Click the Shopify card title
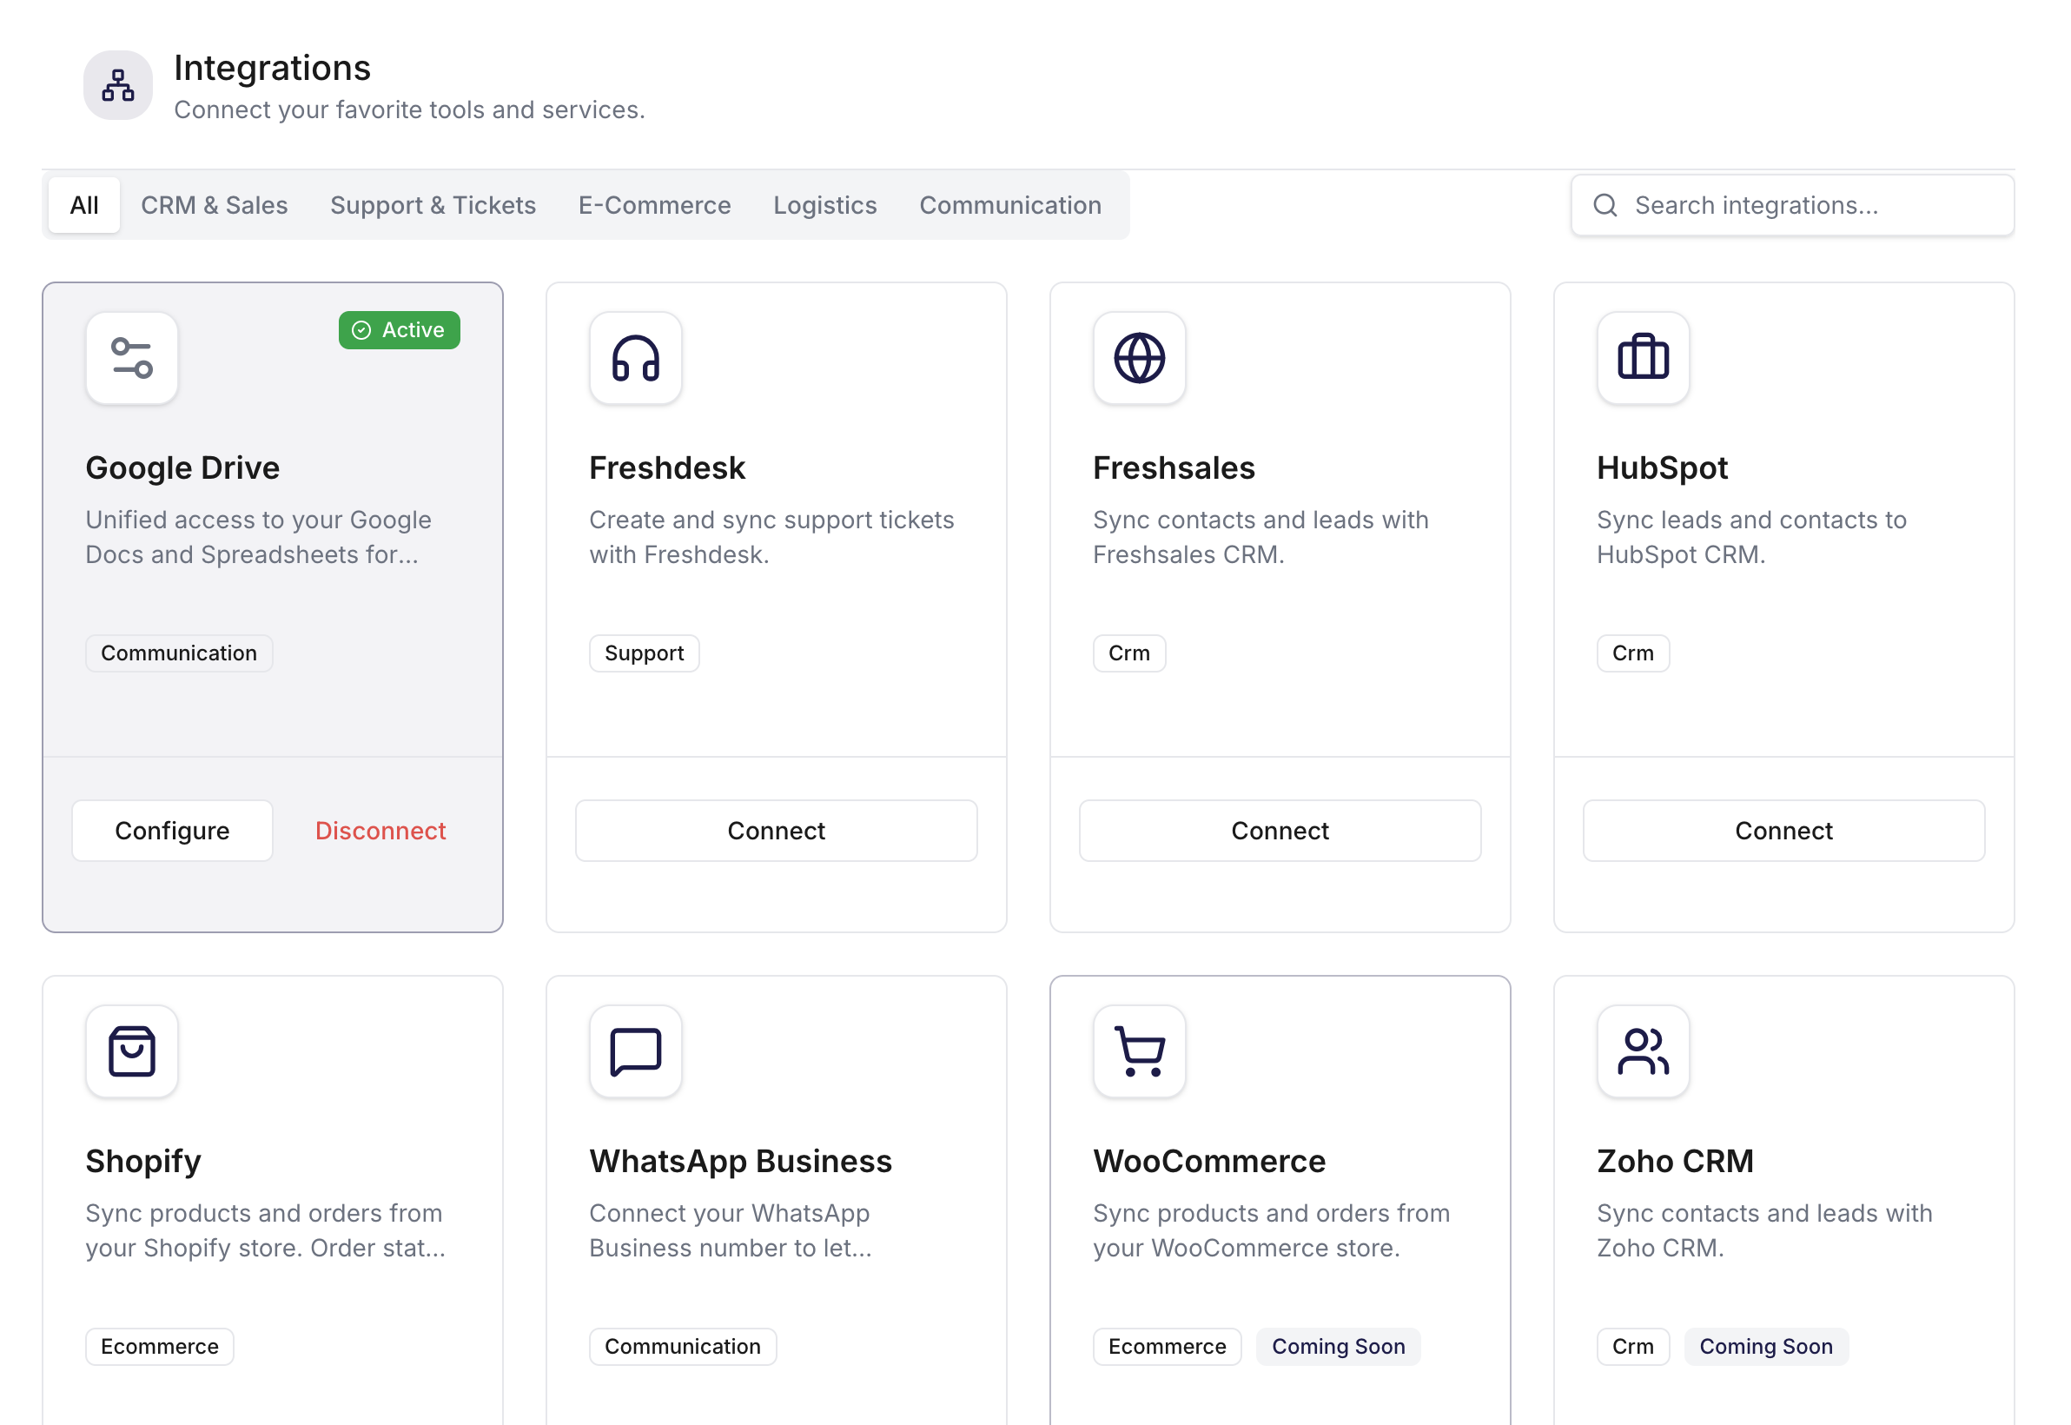Image resolution: width=2071 pixels, height=1425 pixels. [142, 1161]
